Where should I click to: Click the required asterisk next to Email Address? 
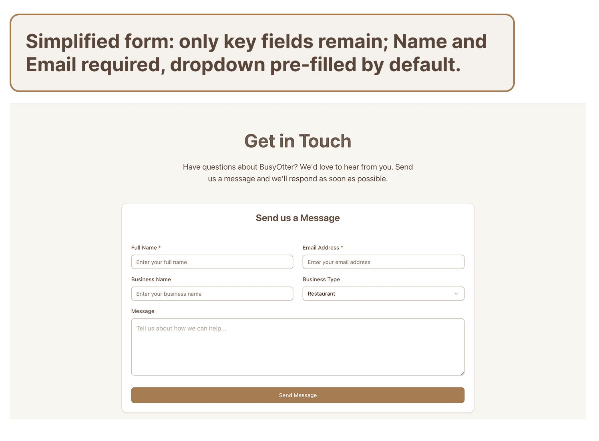tap(342, 247)
